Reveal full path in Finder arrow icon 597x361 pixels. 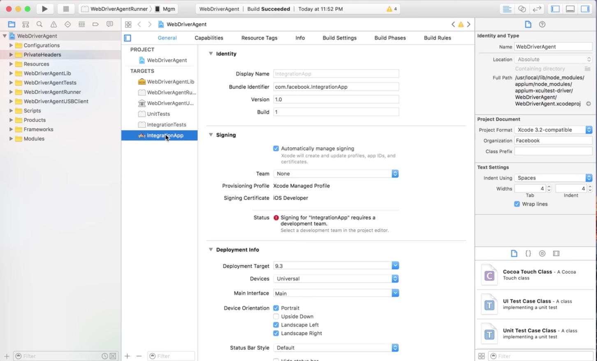pos(588,104)
